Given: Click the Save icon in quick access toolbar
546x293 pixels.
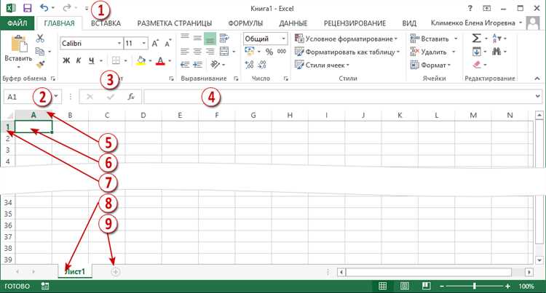Looking at the screenshot, I should point(27,8).
